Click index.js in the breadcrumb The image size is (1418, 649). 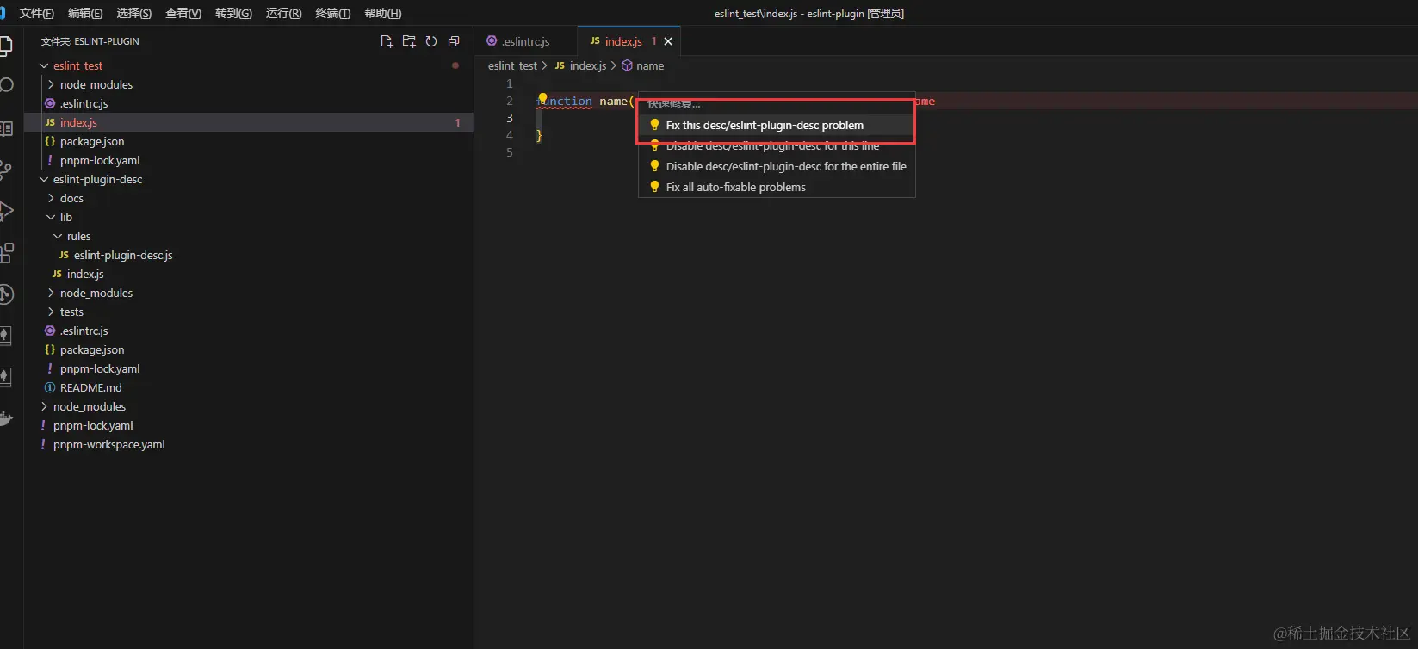[588, 65]
